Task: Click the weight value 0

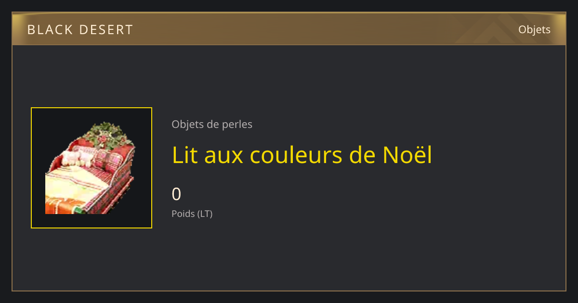Action: coord(176,194)
